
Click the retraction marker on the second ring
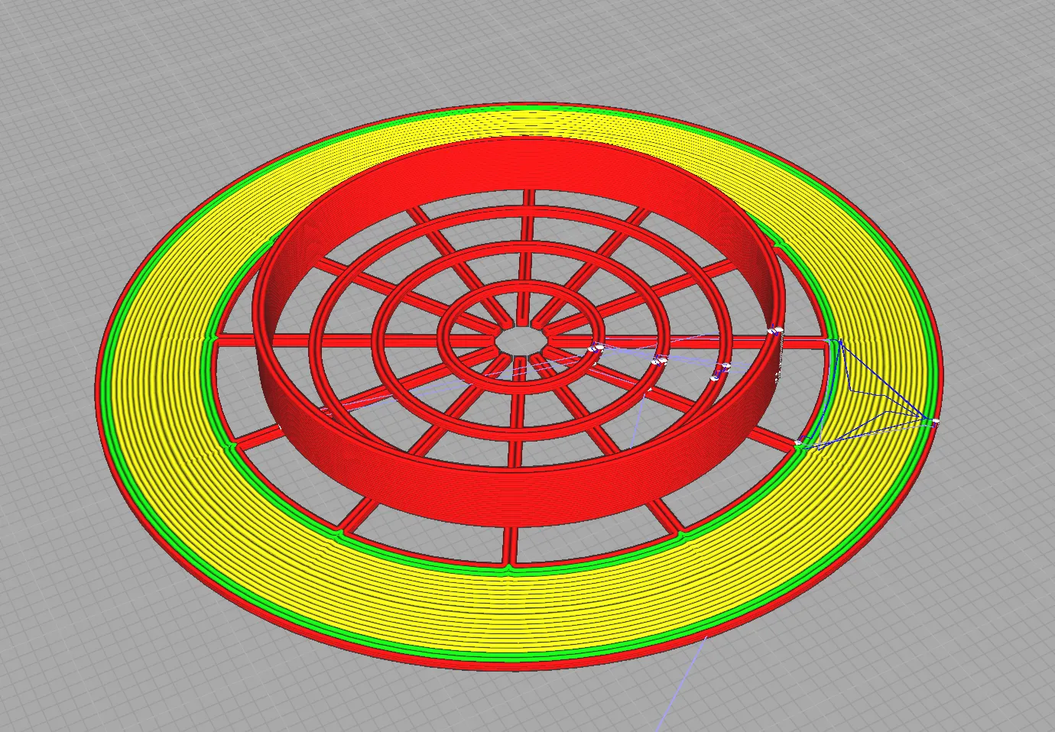click(658, 359)
